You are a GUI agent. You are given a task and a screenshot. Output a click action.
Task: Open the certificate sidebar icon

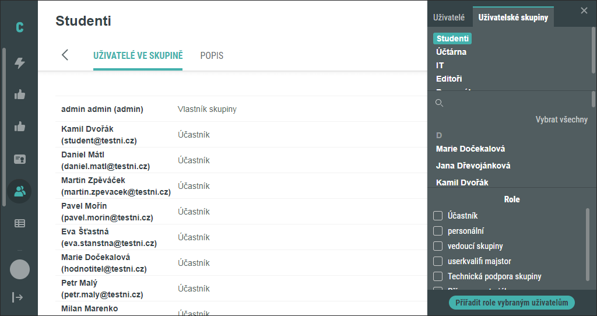[x=20, y=159]
